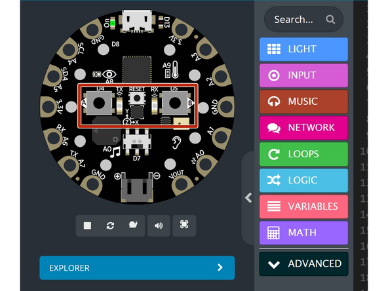Click the A1 capacitive touch pad

(x=222, y=138)
